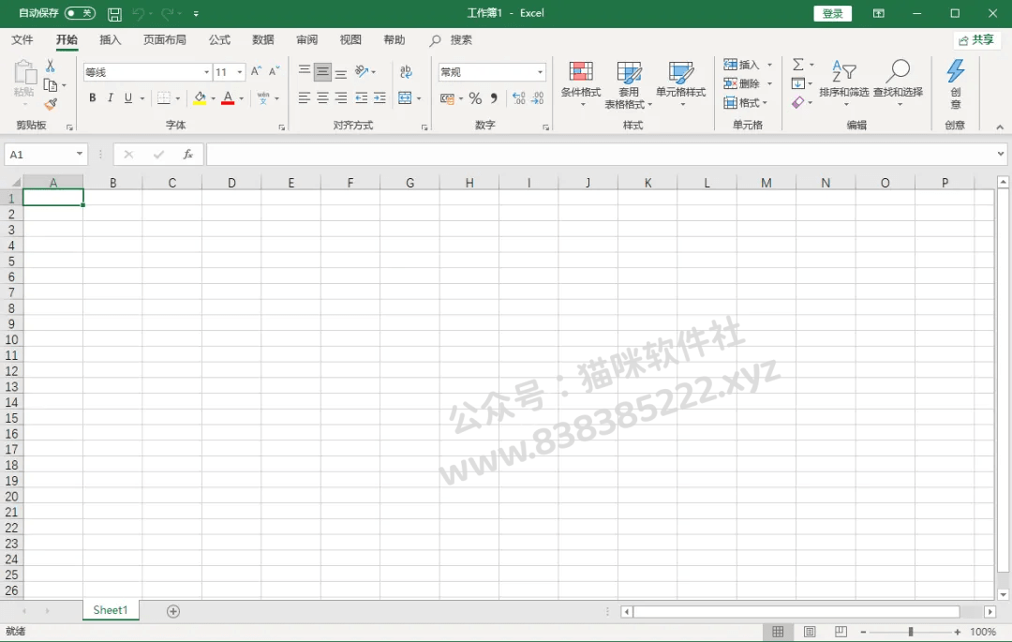Click Merge and Center icon
This screenshot has width=1012, height=642.
tap(406, 98)
